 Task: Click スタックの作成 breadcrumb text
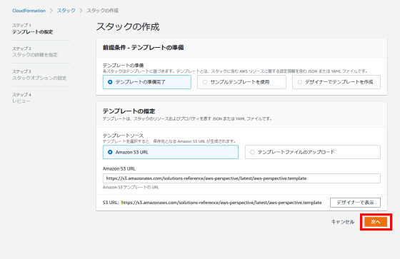[x=103, y=11]
